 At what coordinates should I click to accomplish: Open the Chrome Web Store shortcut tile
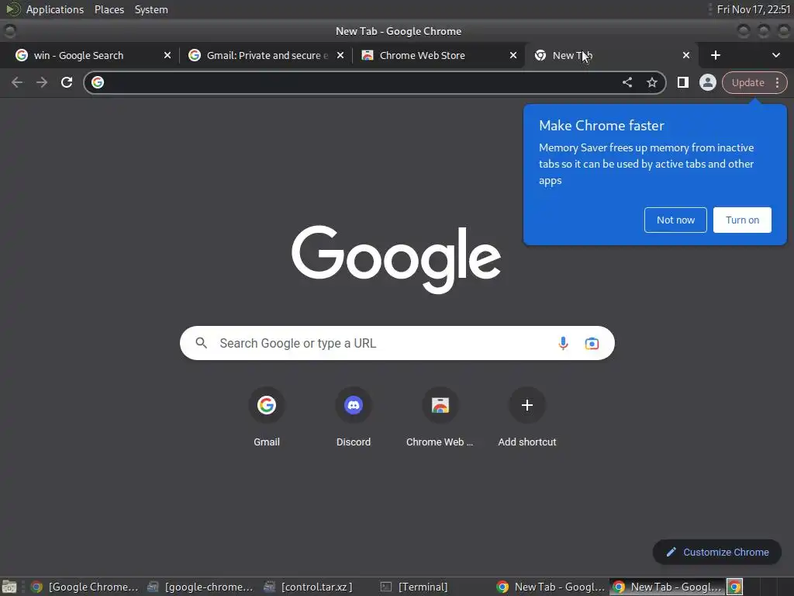click(x=440, y=417)
